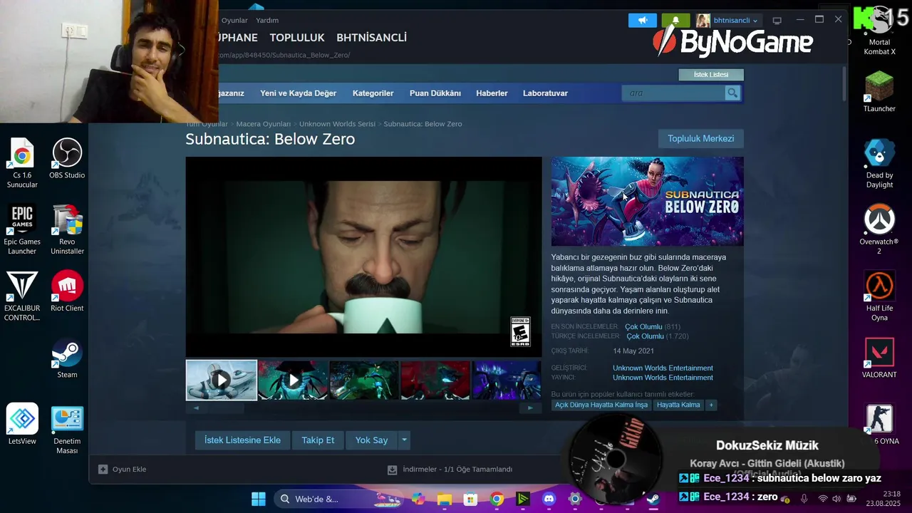Select Açık Dünya Hayatta Kalma İnşa tag
Image resolution: width=912 pixels, height=513 pixels.
tap(601, 405)
